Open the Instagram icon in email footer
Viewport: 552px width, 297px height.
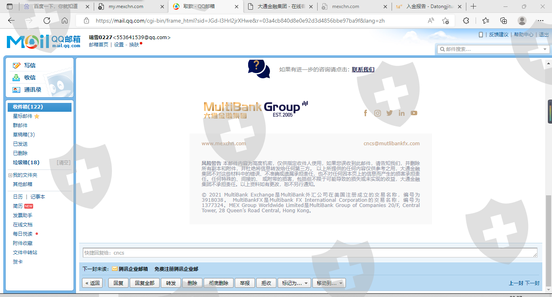pyautogui.click(x=377, y=113)
